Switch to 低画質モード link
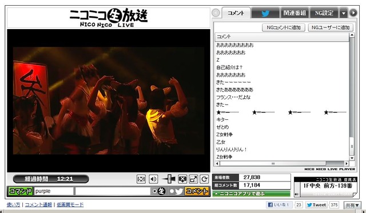The width and height of the screenshot is (366, 213). coord(70,204)
